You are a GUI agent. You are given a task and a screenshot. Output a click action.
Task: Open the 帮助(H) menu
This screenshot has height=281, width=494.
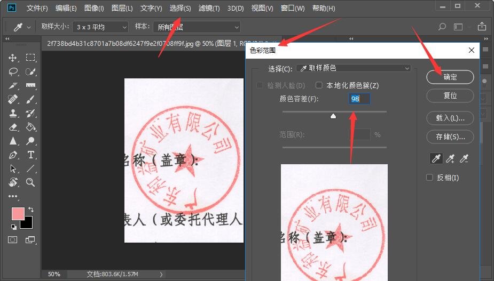pyautogui.click(x=324, y=8)
